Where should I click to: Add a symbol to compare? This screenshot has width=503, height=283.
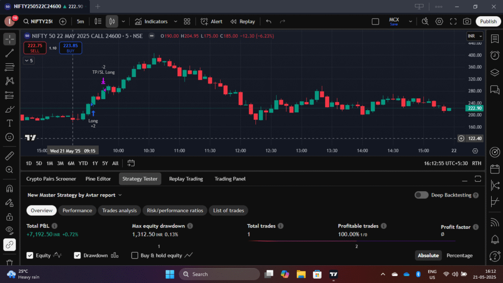tap(63, 22)
